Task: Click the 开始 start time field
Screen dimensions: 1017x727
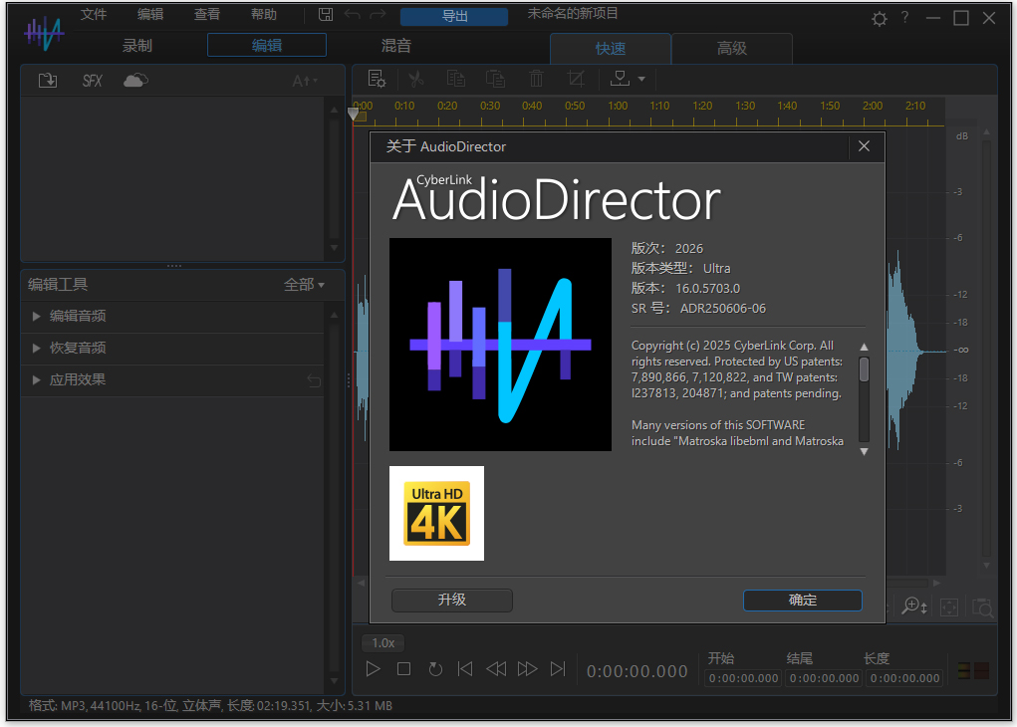Action: [x=743, y=678]
